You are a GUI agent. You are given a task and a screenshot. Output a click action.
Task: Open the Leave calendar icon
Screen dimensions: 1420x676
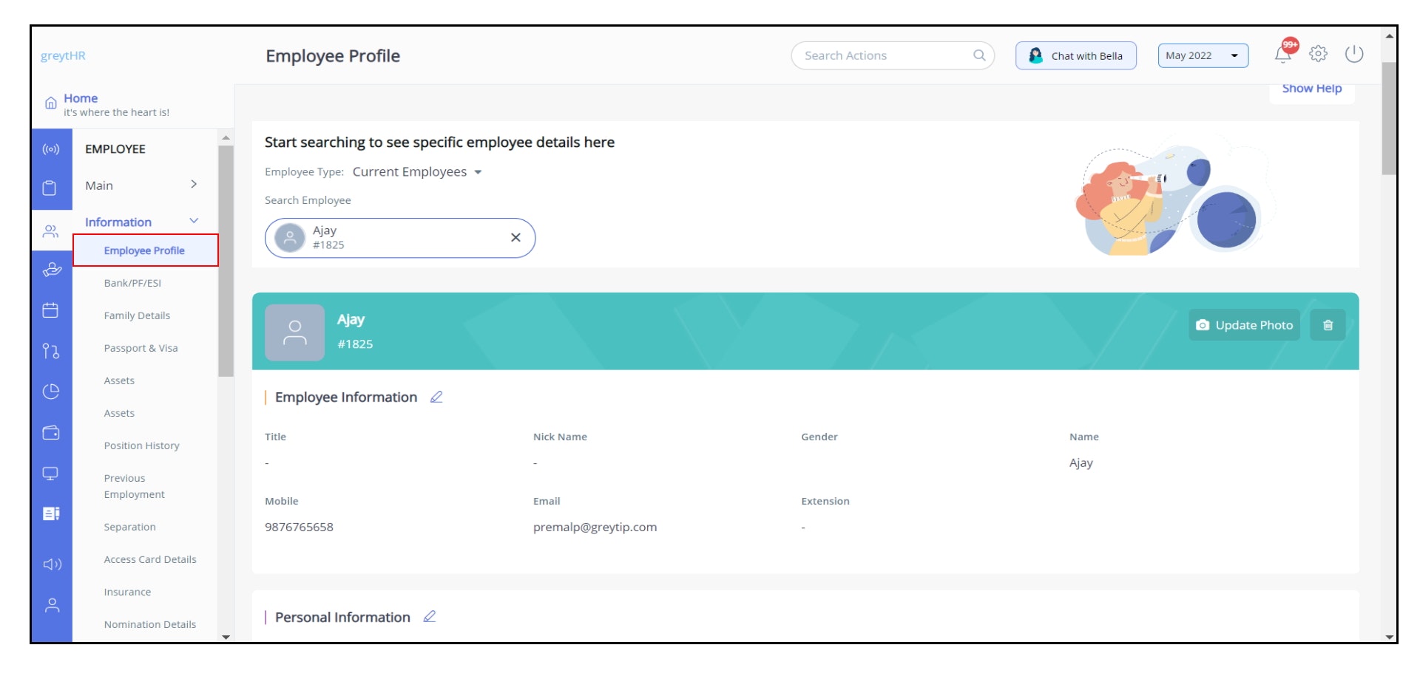click(51, 311)
